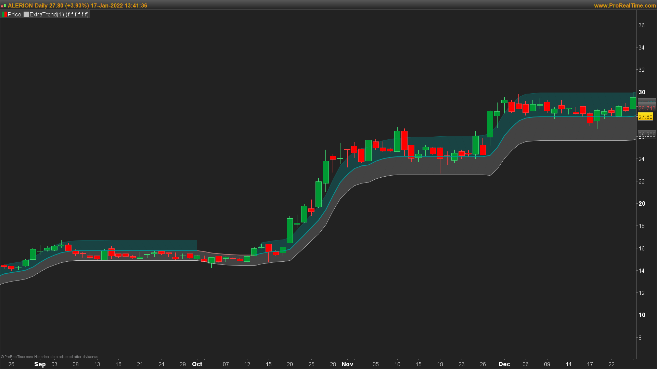Click the 30 level on price axis
Image resolution: width=657 pixels, height=369 pixels.
[642, 92]
